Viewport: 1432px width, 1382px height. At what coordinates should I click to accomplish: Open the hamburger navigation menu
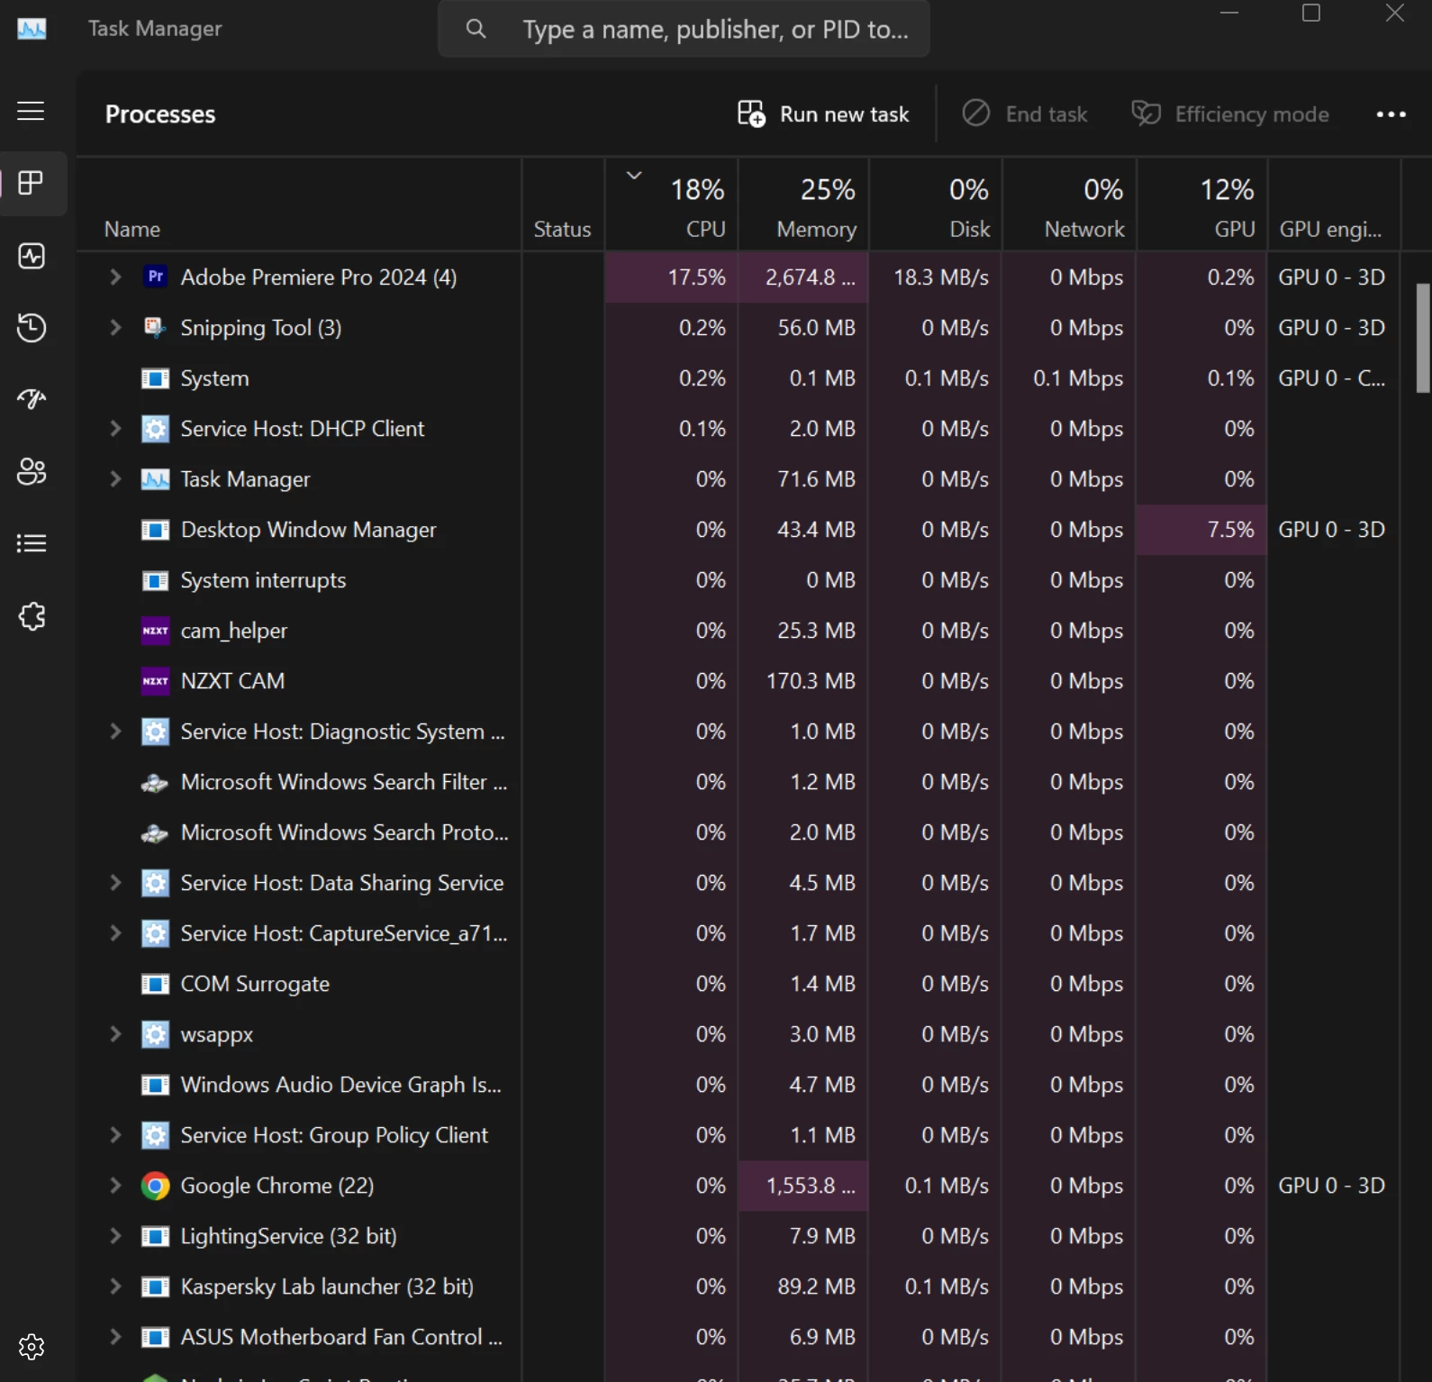(31, 111)
